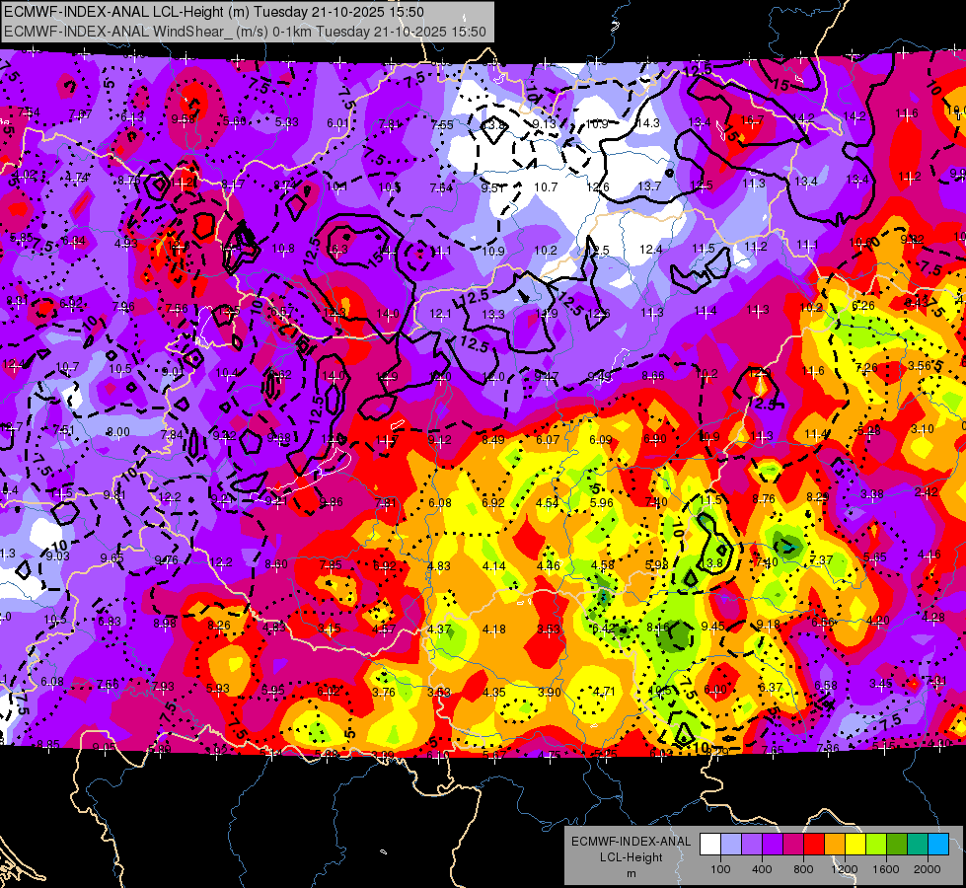
Task: Click the 3.90 grid value
Action: point(549,692)
